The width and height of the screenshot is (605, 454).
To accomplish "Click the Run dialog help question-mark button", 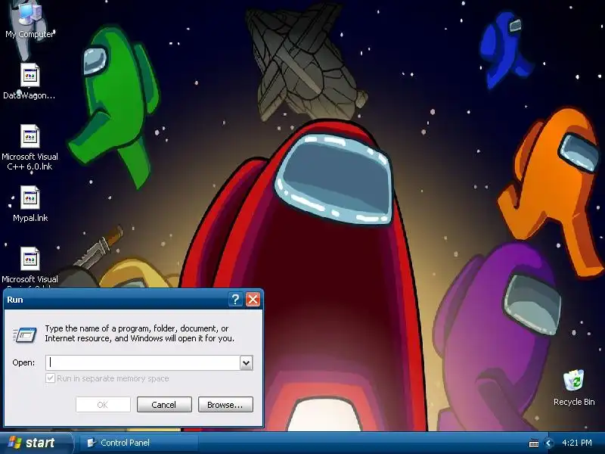I will pyautogui.click(x=235, y=299).
